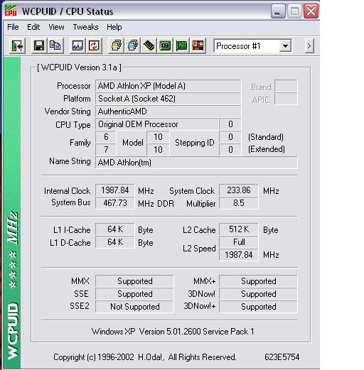
Task: Click the refresh arrows toolbar icon
Action: coord(94,45)
